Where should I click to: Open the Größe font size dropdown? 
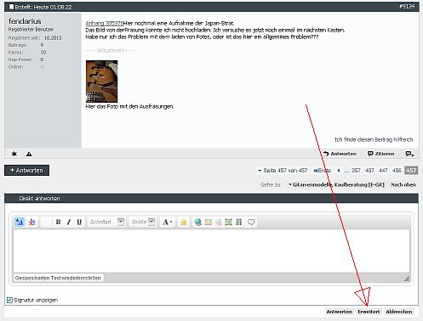(x=143, y=222)
